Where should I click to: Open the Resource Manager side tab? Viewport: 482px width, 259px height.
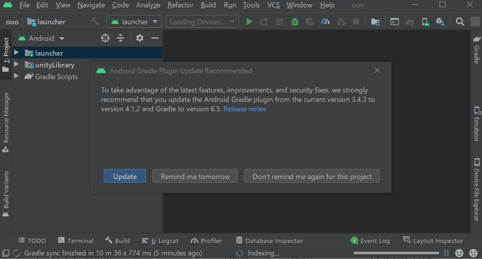tap(6, 122)
